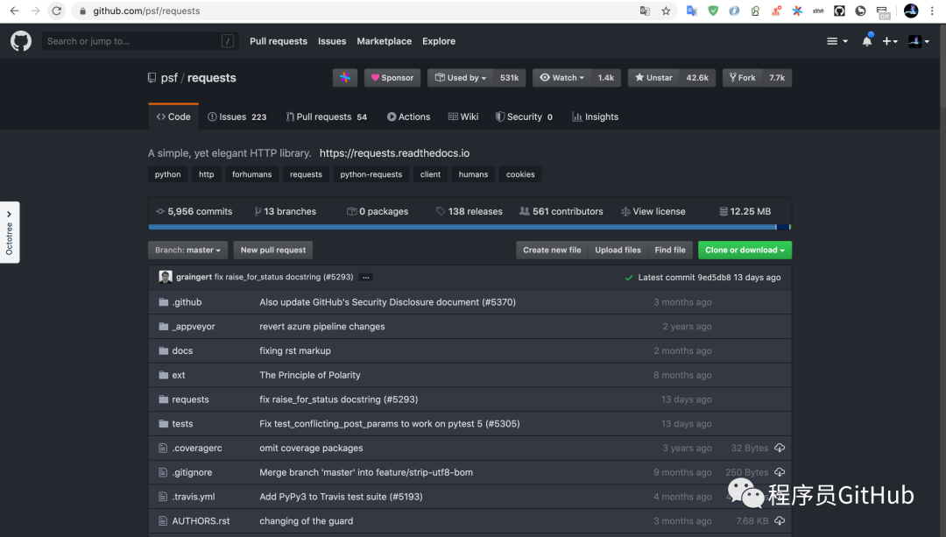The height and width of the screenshot is (537, 946).
Task: Click the colorful pinwheel button next to Sponsor
Action: 345,78
